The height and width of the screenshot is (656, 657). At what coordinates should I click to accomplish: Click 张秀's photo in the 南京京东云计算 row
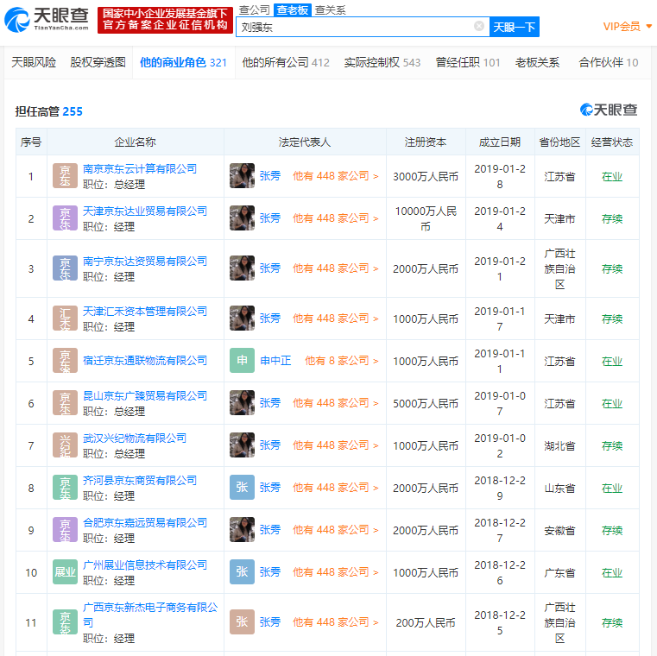click(242, 175)
